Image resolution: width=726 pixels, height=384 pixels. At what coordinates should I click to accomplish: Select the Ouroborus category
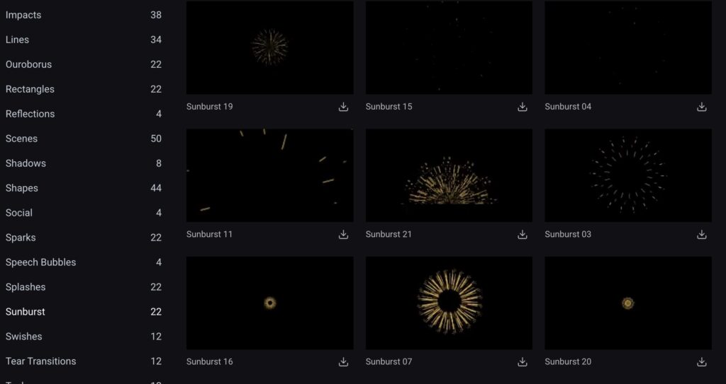[84, 64]
